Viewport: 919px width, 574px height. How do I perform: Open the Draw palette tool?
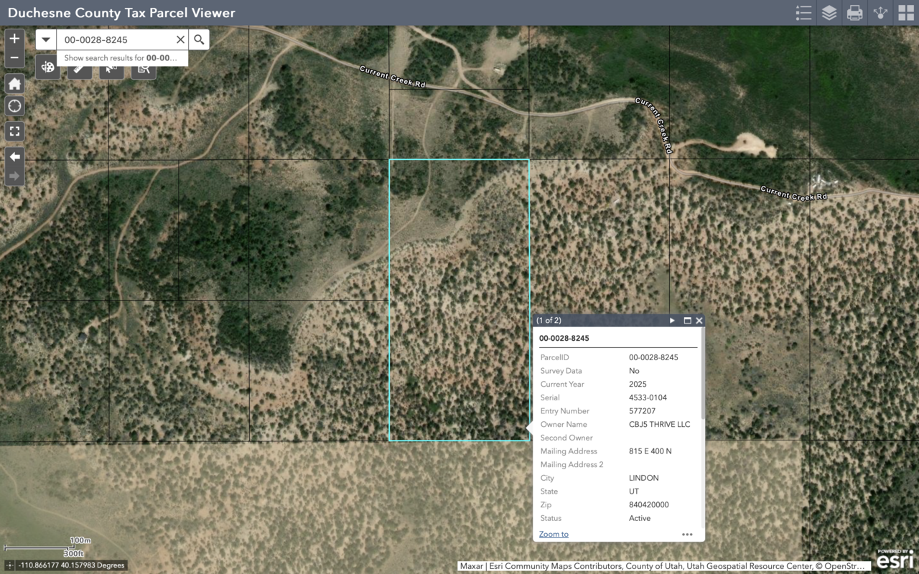(47, 68)
